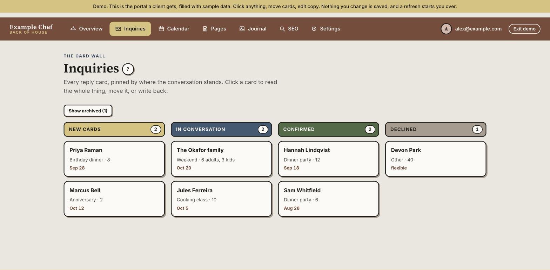Click the "Oct 20" date text
Screen dimensions: 550x270
[x=184, y=168]
